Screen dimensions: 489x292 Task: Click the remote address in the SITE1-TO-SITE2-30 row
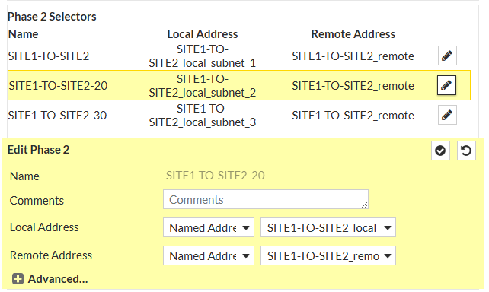click(x=353, y=116)
